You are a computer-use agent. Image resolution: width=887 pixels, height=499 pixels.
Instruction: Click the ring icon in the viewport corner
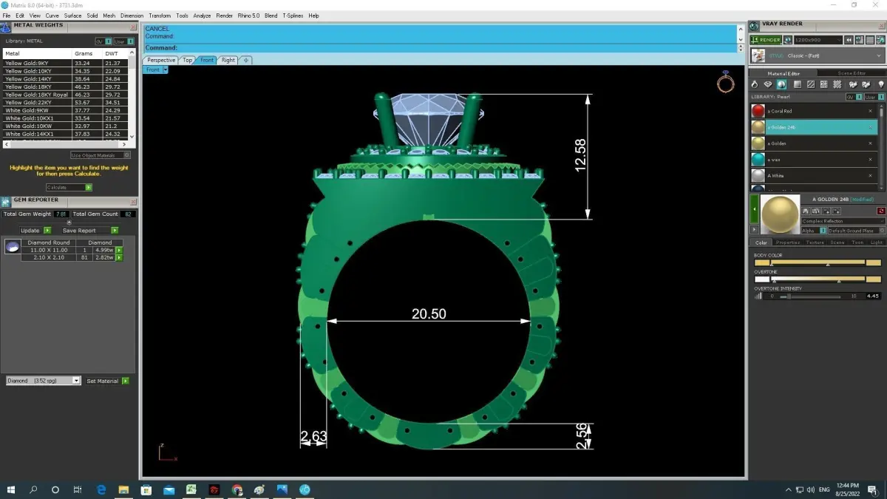725,82
